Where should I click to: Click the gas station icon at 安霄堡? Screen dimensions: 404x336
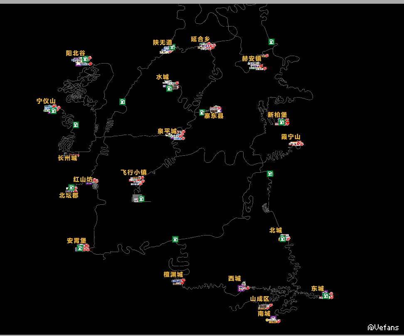[79, 248]
